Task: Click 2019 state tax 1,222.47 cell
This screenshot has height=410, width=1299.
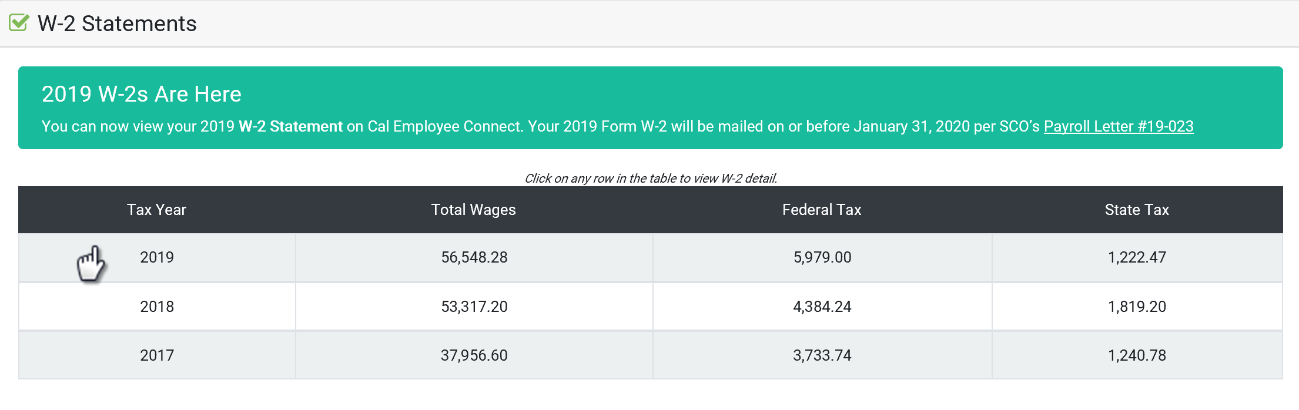Action: pos(1137,257)
